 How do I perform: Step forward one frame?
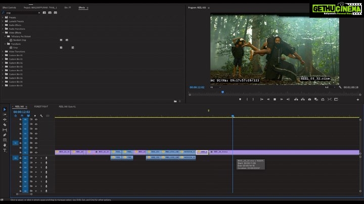(282, 99)
